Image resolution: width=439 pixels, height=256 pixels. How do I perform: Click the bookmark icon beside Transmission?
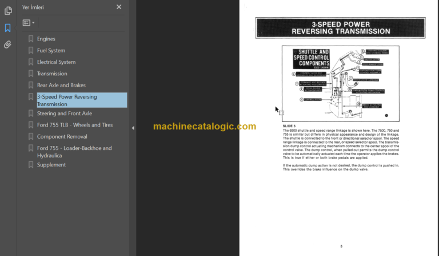click(x=31, y=74)
